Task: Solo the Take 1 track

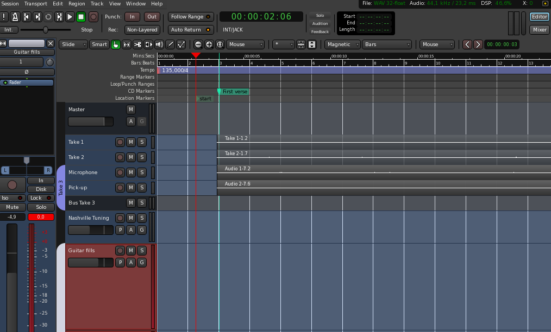Action: tap(142, 142)
